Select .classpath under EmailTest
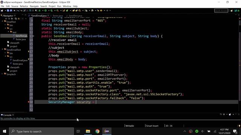 (x=15, y=43)
